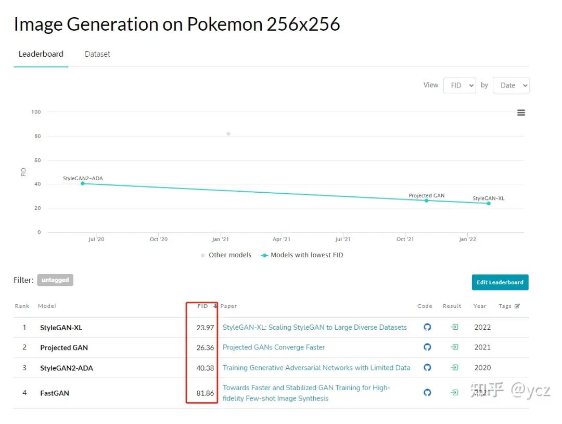Open the Date by dropdown
Image resolution: width=562 pixels, height=424 pixels.
[511, 85]
